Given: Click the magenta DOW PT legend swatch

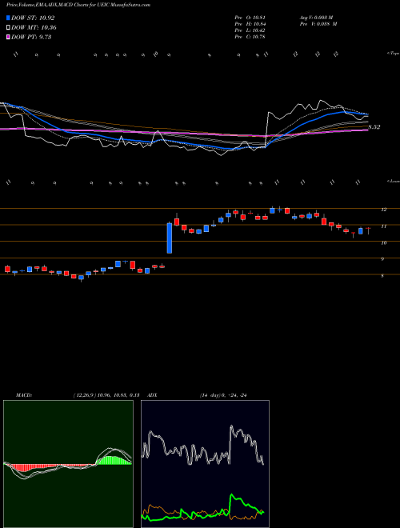Looking at the screenshot, I should click(9, 37).
